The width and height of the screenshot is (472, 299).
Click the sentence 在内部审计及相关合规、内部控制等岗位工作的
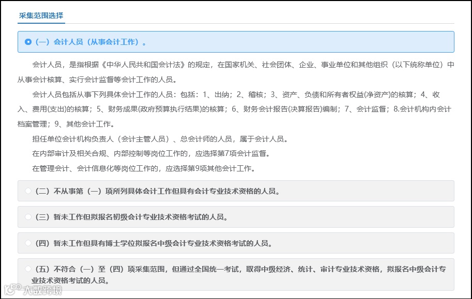point(151,153)
